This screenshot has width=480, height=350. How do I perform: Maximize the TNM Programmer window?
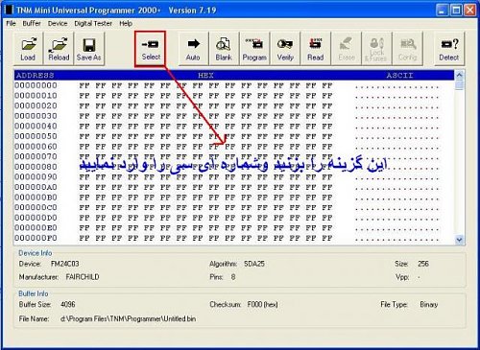456,11
